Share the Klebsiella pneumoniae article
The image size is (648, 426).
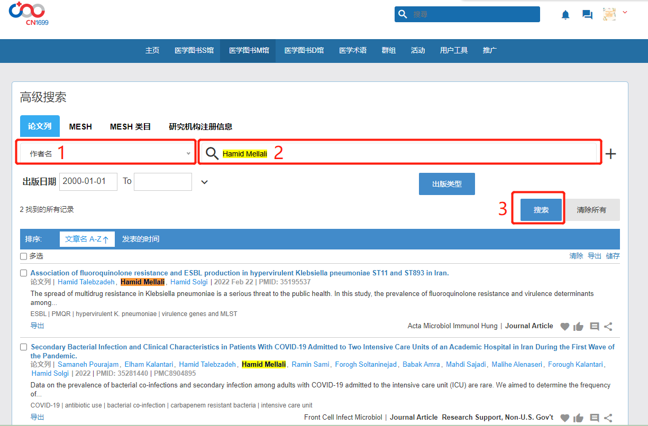[608, 327]
